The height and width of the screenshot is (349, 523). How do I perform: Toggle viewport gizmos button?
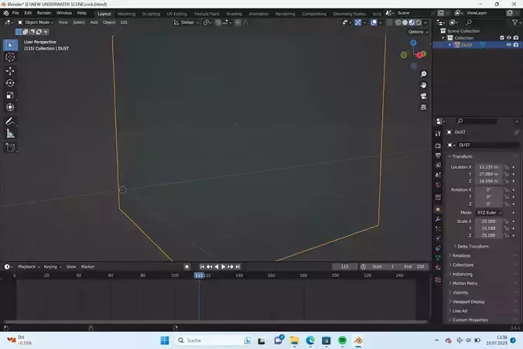coord(358,22)
